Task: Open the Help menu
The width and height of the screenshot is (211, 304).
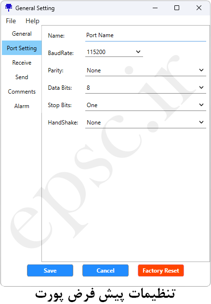Action: point(32,21)
